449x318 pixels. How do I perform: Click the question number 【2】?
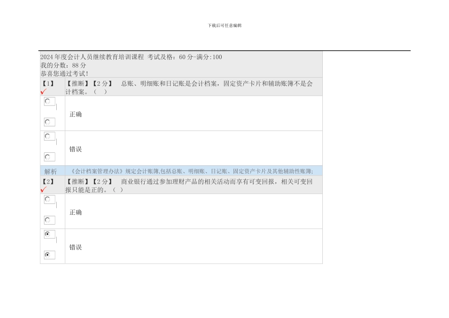[x=48, y=182]
